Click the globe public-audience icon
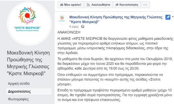 83,27
